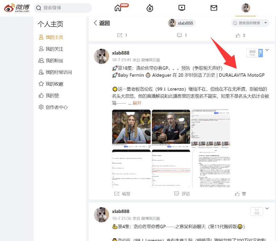
Task: Open the Weibo home icon in top navigation
Action: click(x=118, y=8)
